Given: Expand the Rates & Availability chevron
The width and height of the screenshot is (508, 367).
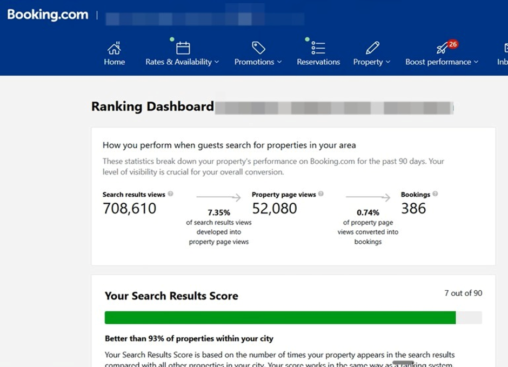Looking at the screenshot, I should click(x=217, y=62).
